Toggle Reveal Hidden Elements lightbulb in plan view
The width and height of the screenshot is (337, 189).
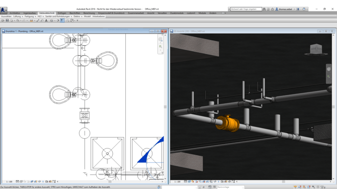click(43, 182)
